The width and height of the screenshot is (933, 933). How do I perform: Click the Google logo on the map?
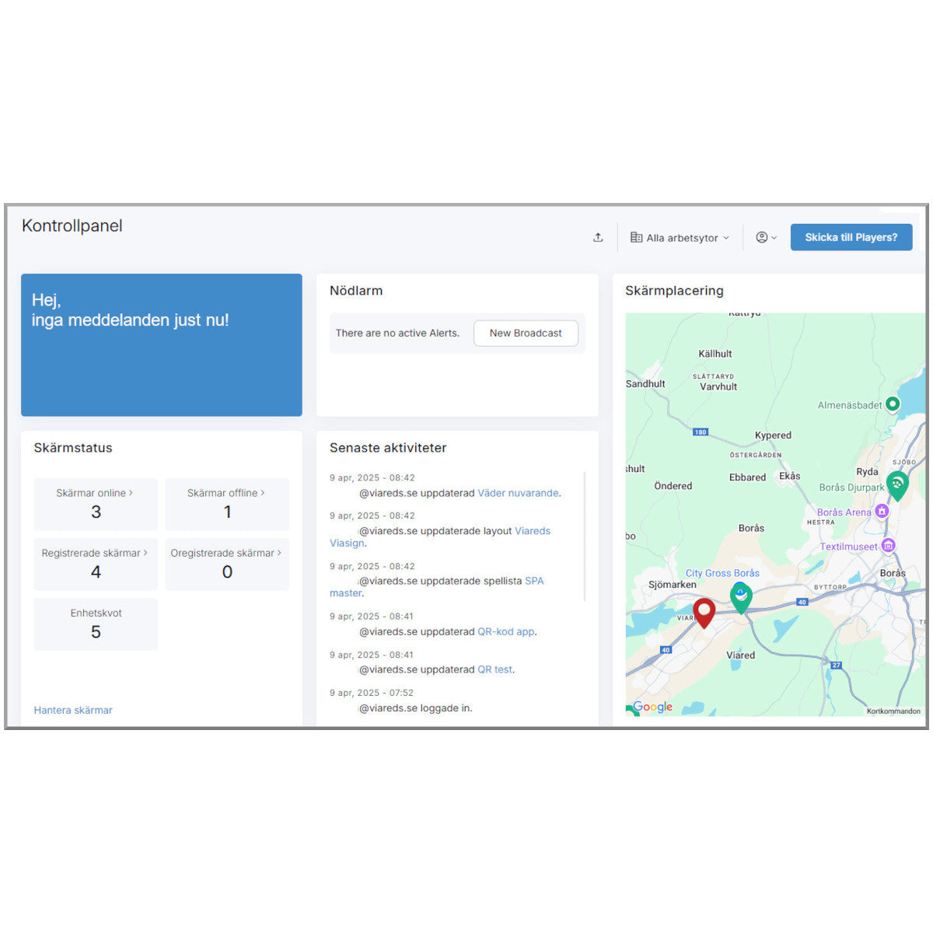coord(652,707)
